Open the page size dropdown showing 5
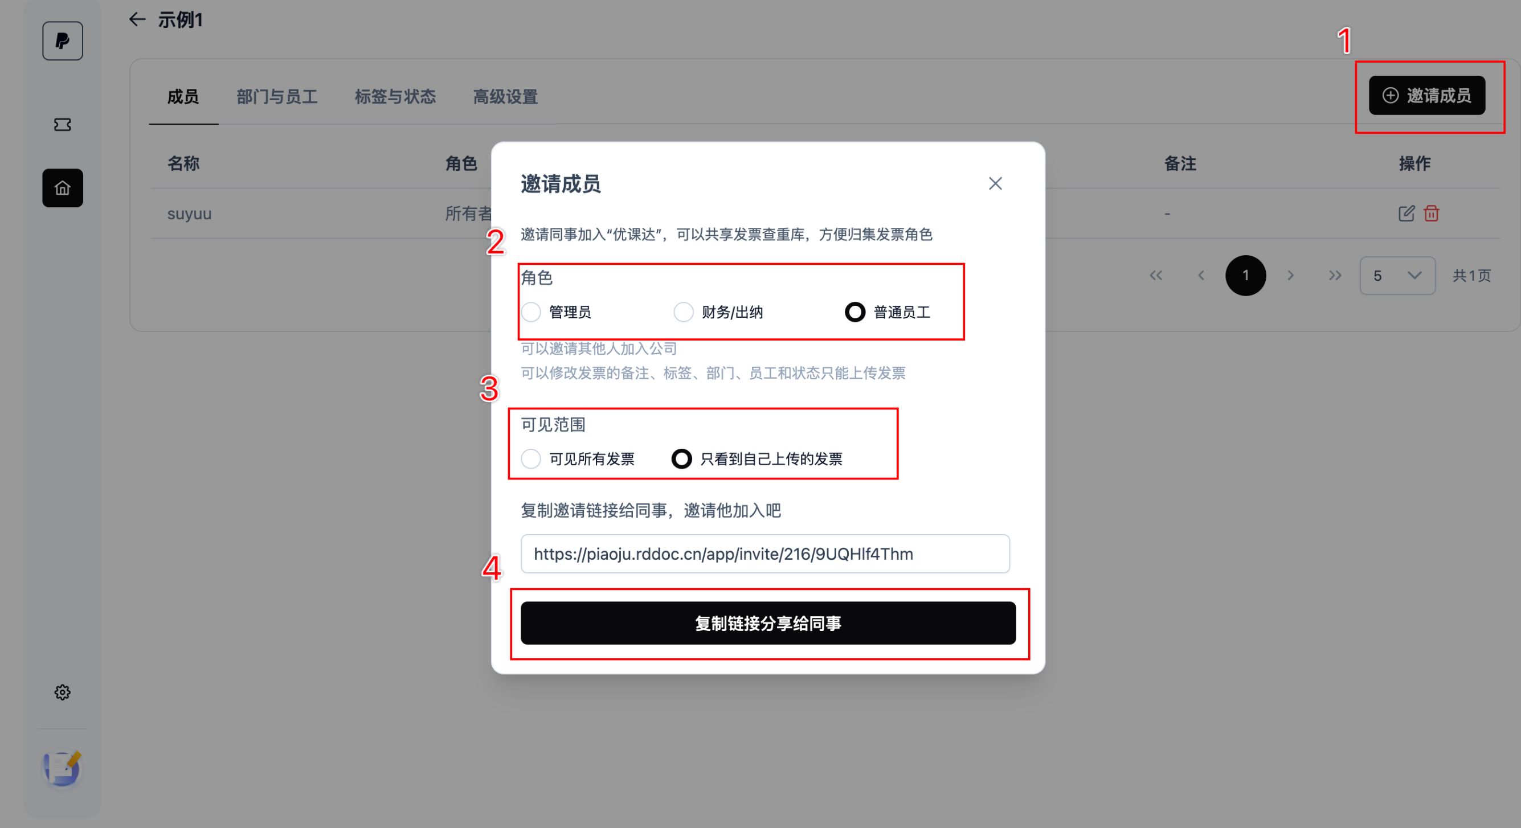The width and height of the screenshot is (1521, 828). pos(1397,276)
